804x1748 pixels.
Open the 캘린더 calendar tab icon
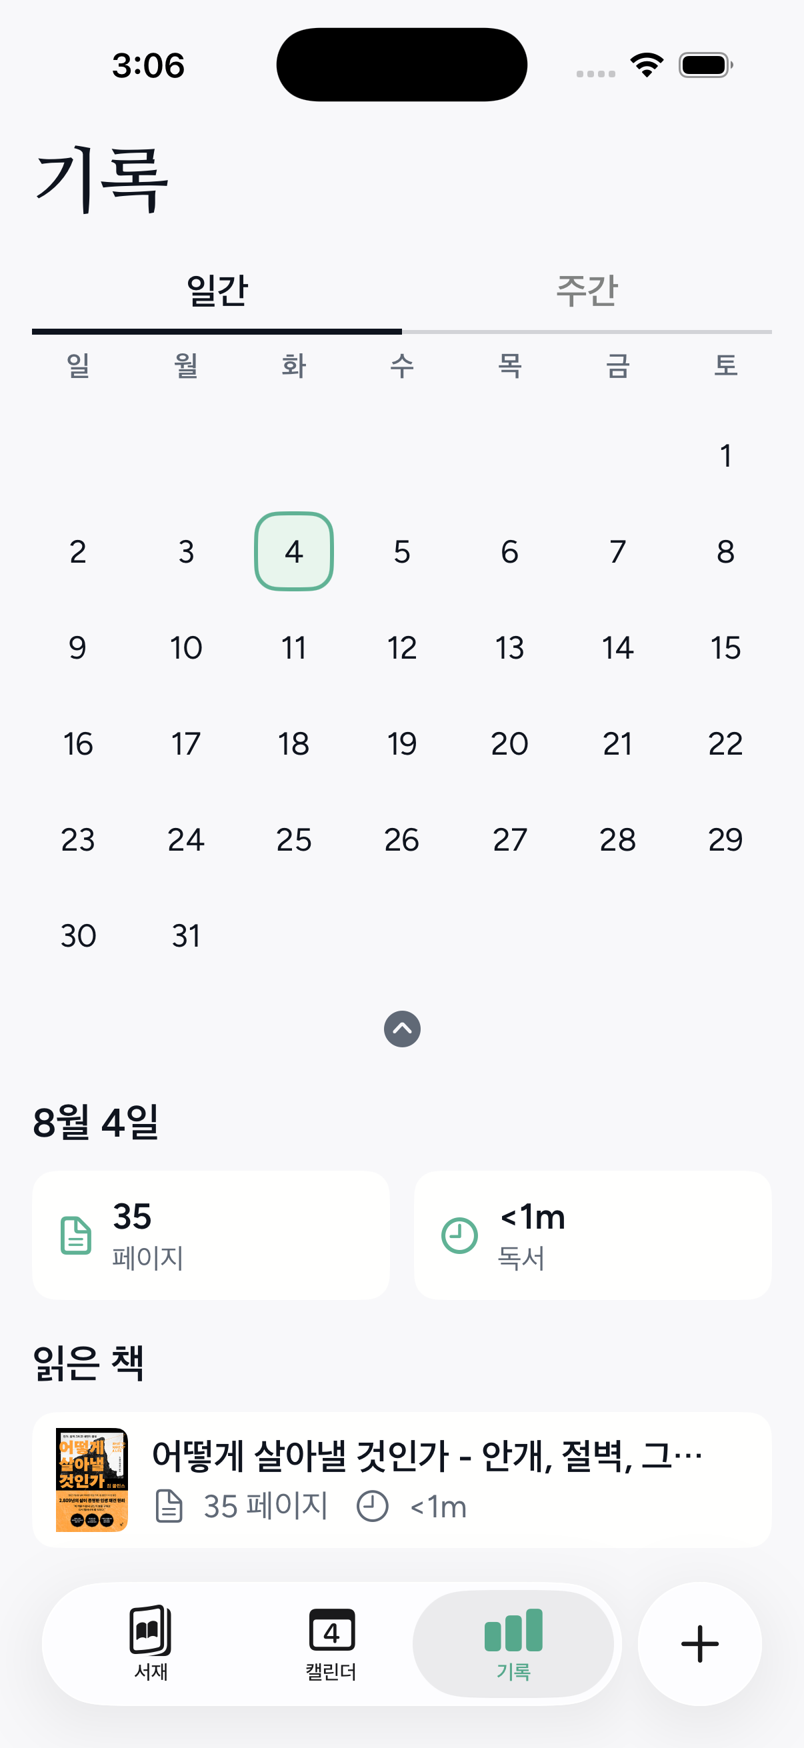(331, 1629)
